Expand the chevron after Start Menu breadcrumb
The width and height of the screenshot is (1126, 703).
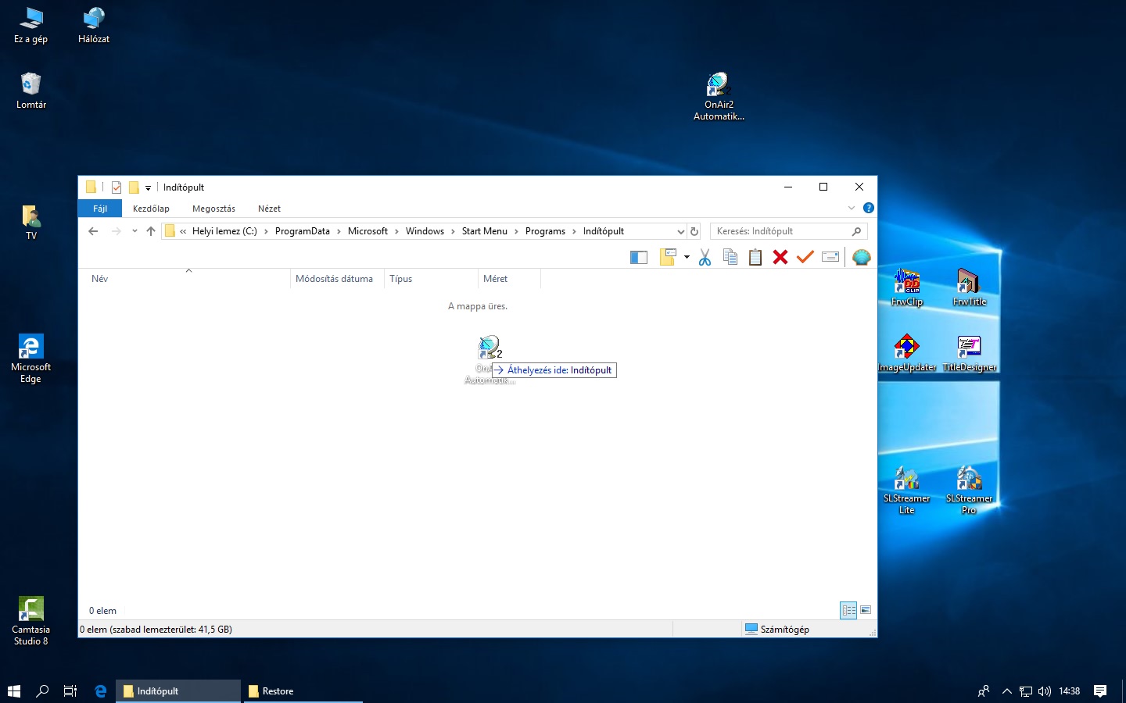516,231
